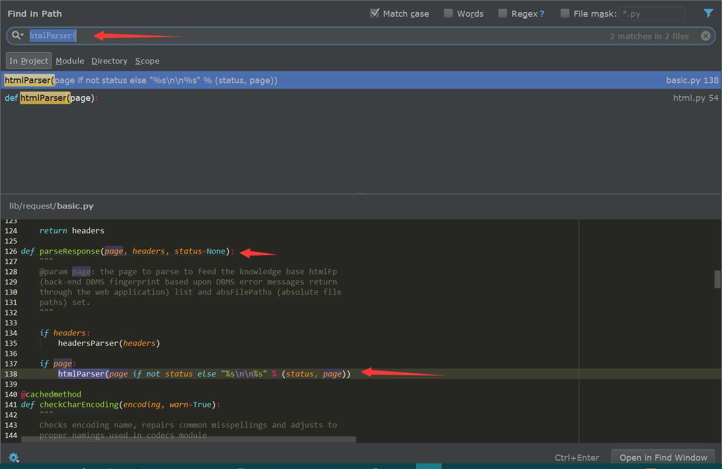Click the '2 matches in 2 files' label
Viewport: 722px width, 469px height.
point(649,36)
